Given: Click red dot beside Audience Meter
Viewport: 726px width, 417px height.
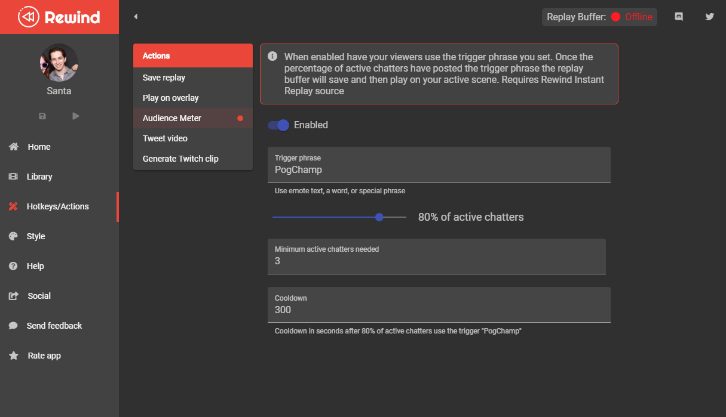Looking at the screenshot, I should [240, 118].
